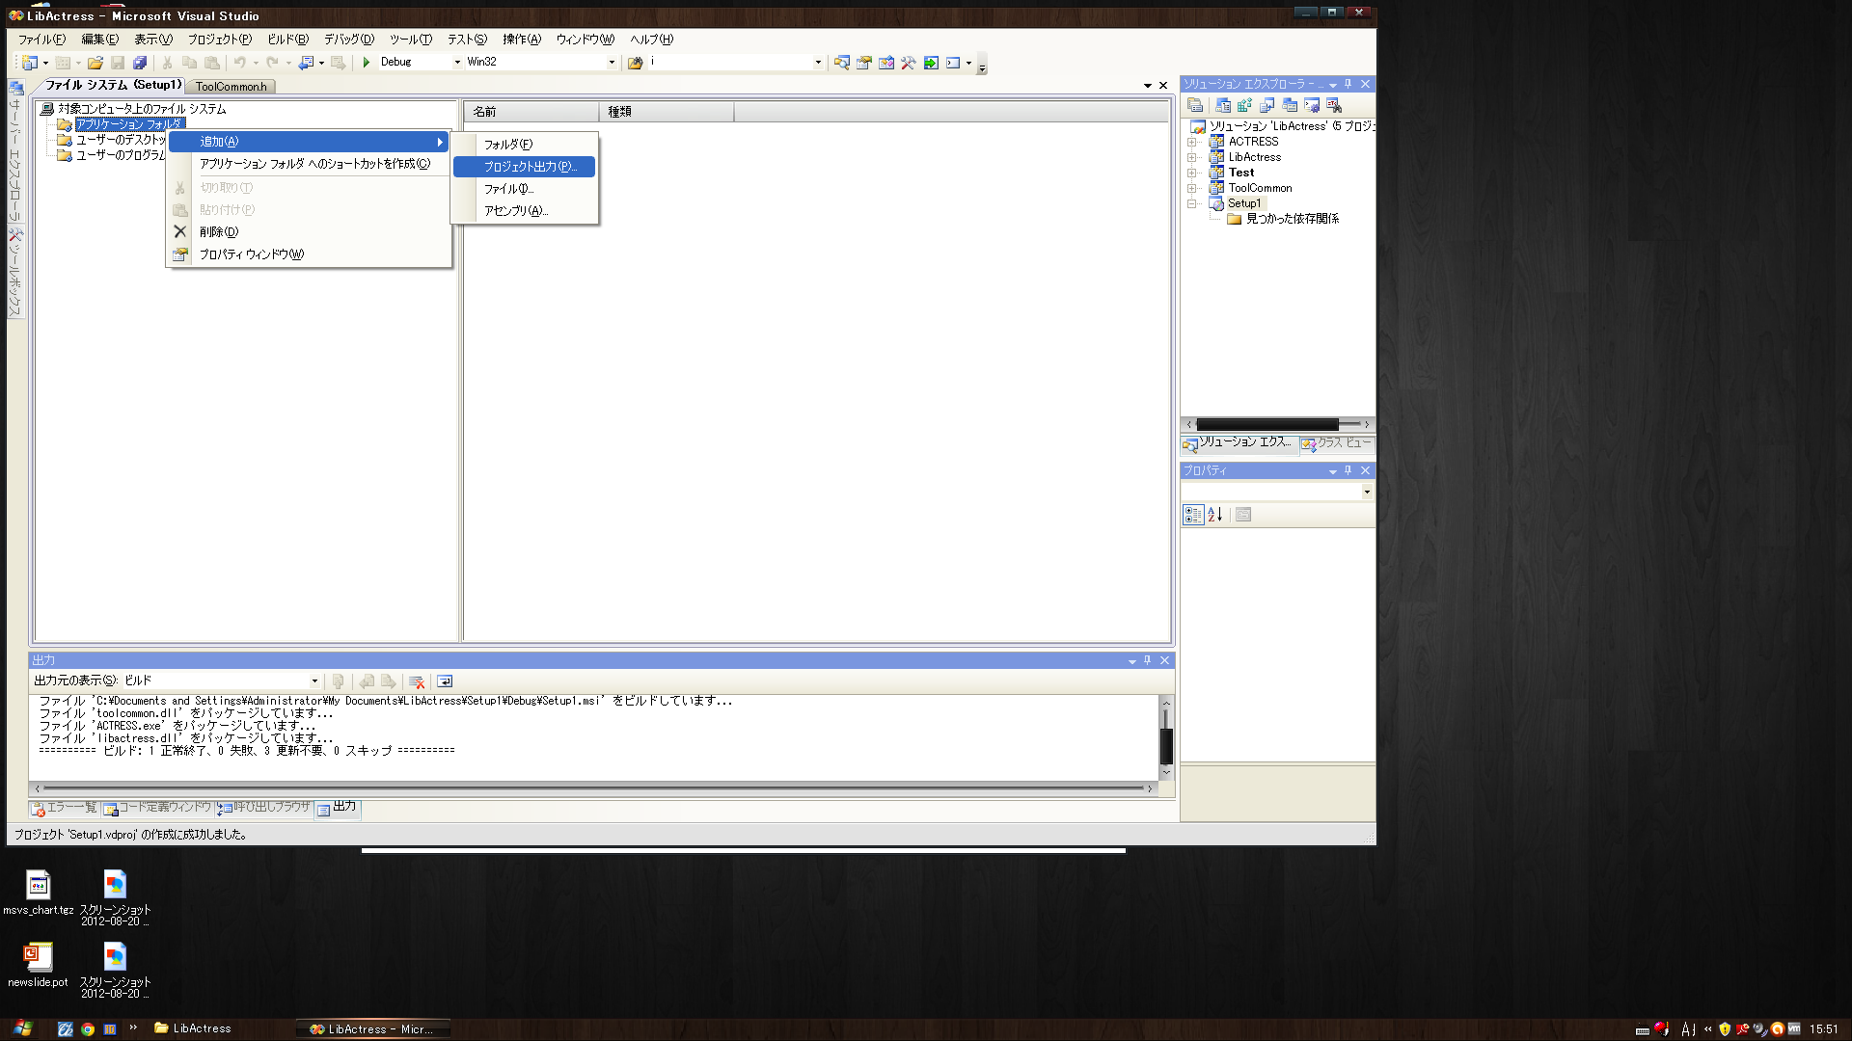Viewport: 1852px width, 1041px height.
Task: Open the エラー一覧 bottom tab
Action: 65,808
